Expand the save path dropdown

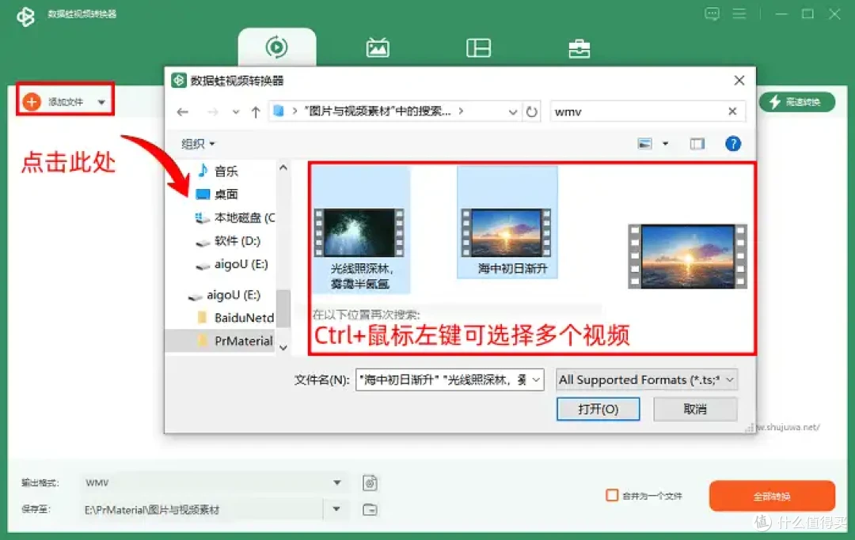(x=336, y=509)
